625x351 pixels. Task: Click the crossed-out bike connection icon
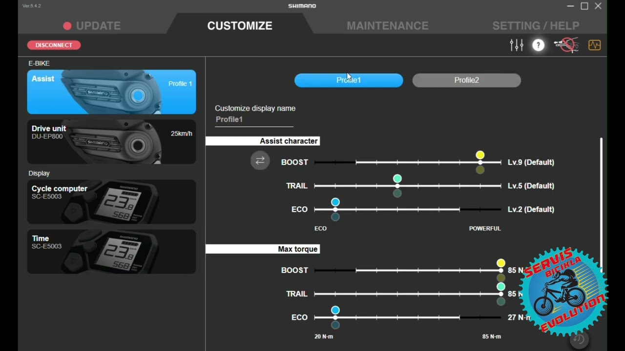566,45
